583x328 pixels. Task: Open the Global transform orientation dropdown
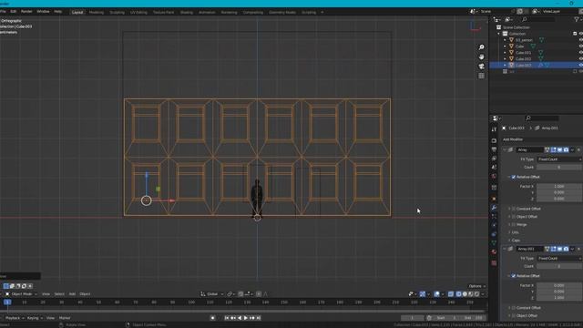click(x=212, y=294)
